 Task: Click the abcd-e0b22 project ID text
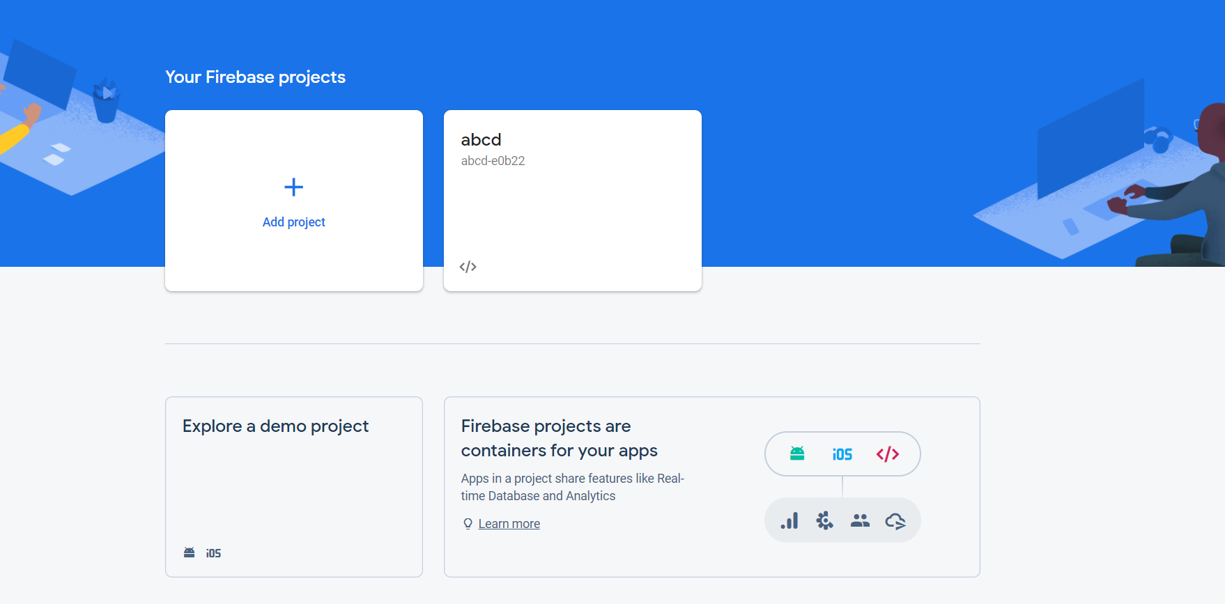[x=493, y=161]
